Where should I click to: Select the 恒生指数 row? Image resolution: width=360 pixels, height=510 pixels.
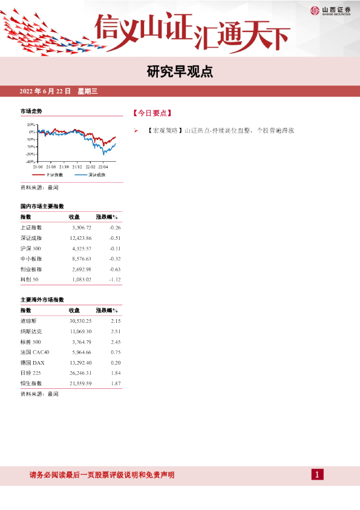(71, 383)
